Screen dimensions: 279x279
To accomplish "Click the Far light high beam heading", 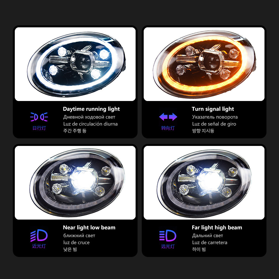I will coord(217,227).
